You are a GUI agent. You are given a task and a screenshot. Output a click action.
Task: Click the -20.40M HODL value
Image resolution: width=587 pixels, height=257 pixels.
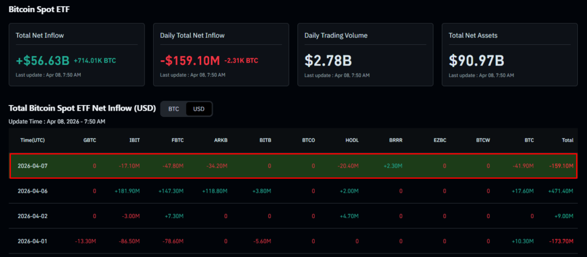349,166
